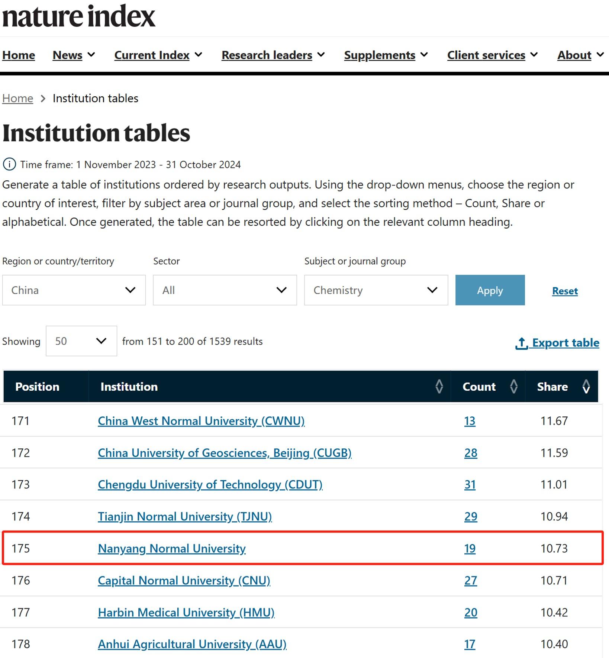Click count 20 for Harbin Medical University
This screenshot has width=609, height=658.
(471, 612)
